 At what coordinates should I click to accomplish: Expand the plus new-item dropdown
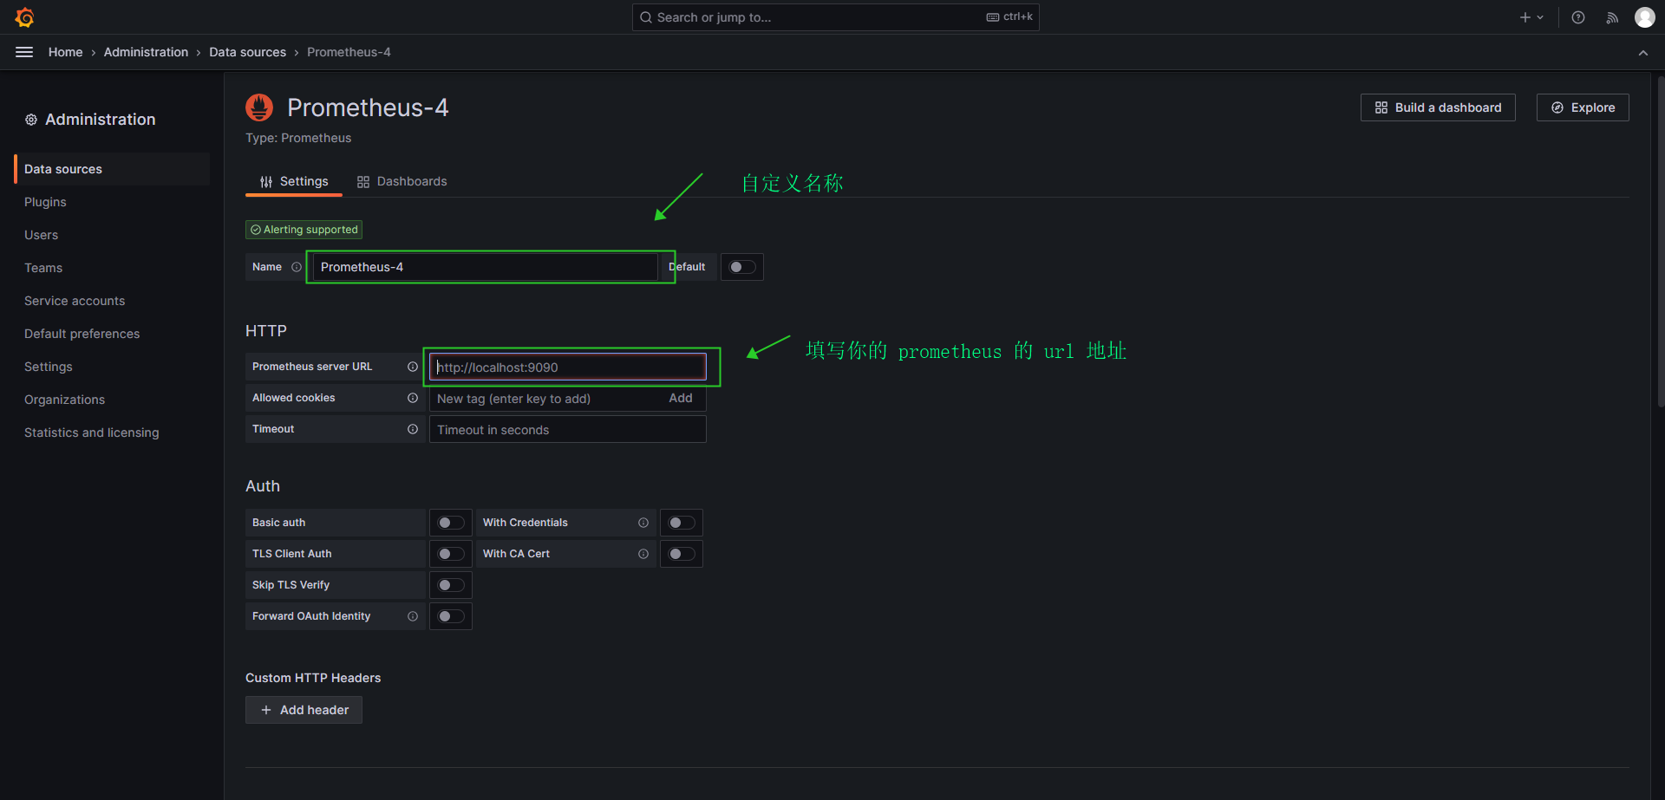pyautogui.click(x=1531, y=17)
